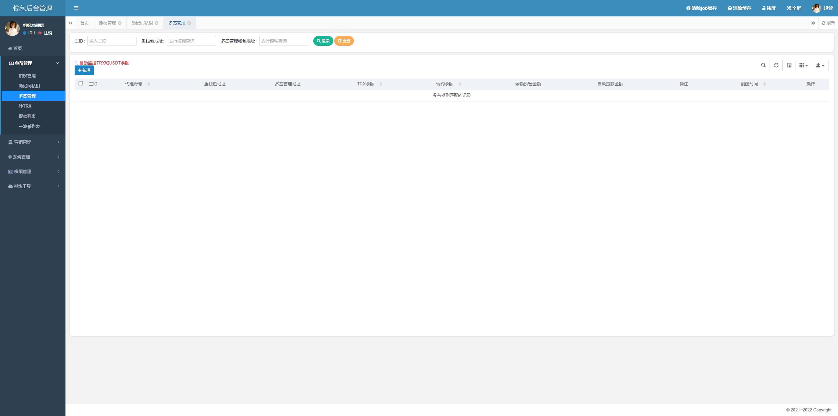Click the table search magnifier icon
The height and width of the screenshot is (416, 838).
tap(763, 65)
